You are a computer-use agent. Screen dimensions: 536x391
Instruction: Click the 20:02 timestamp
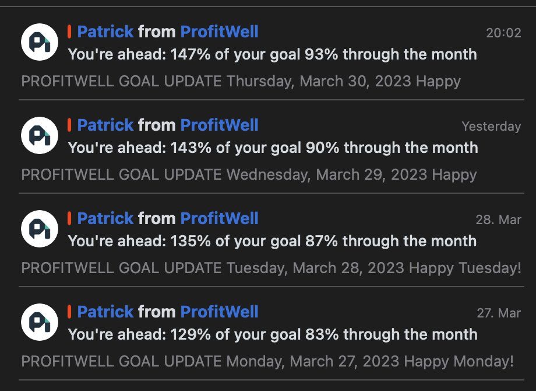503,33
